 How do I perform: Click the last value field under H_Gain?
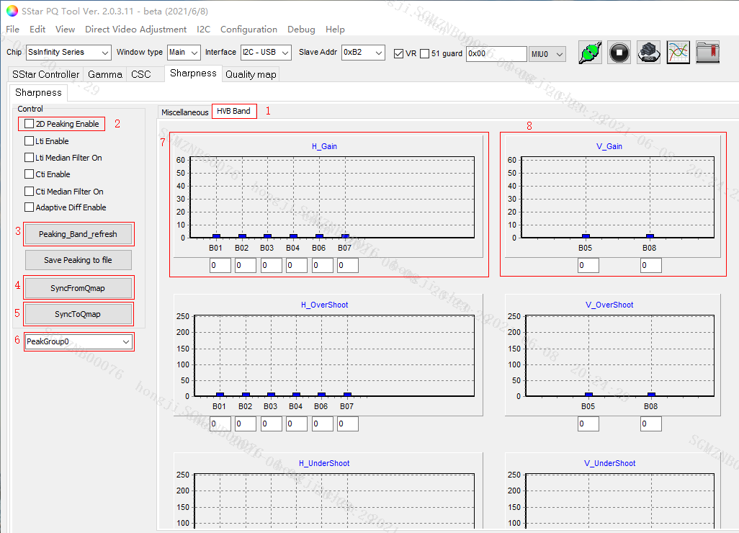pyautogui.click(x=348, y=265)
